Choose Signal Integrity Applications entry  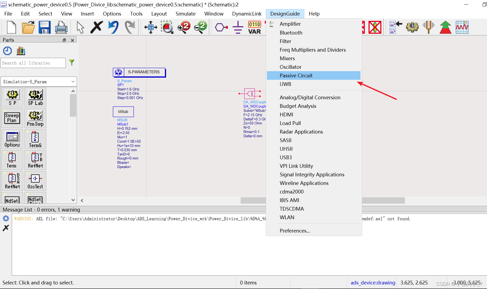[x=314, y=174]
